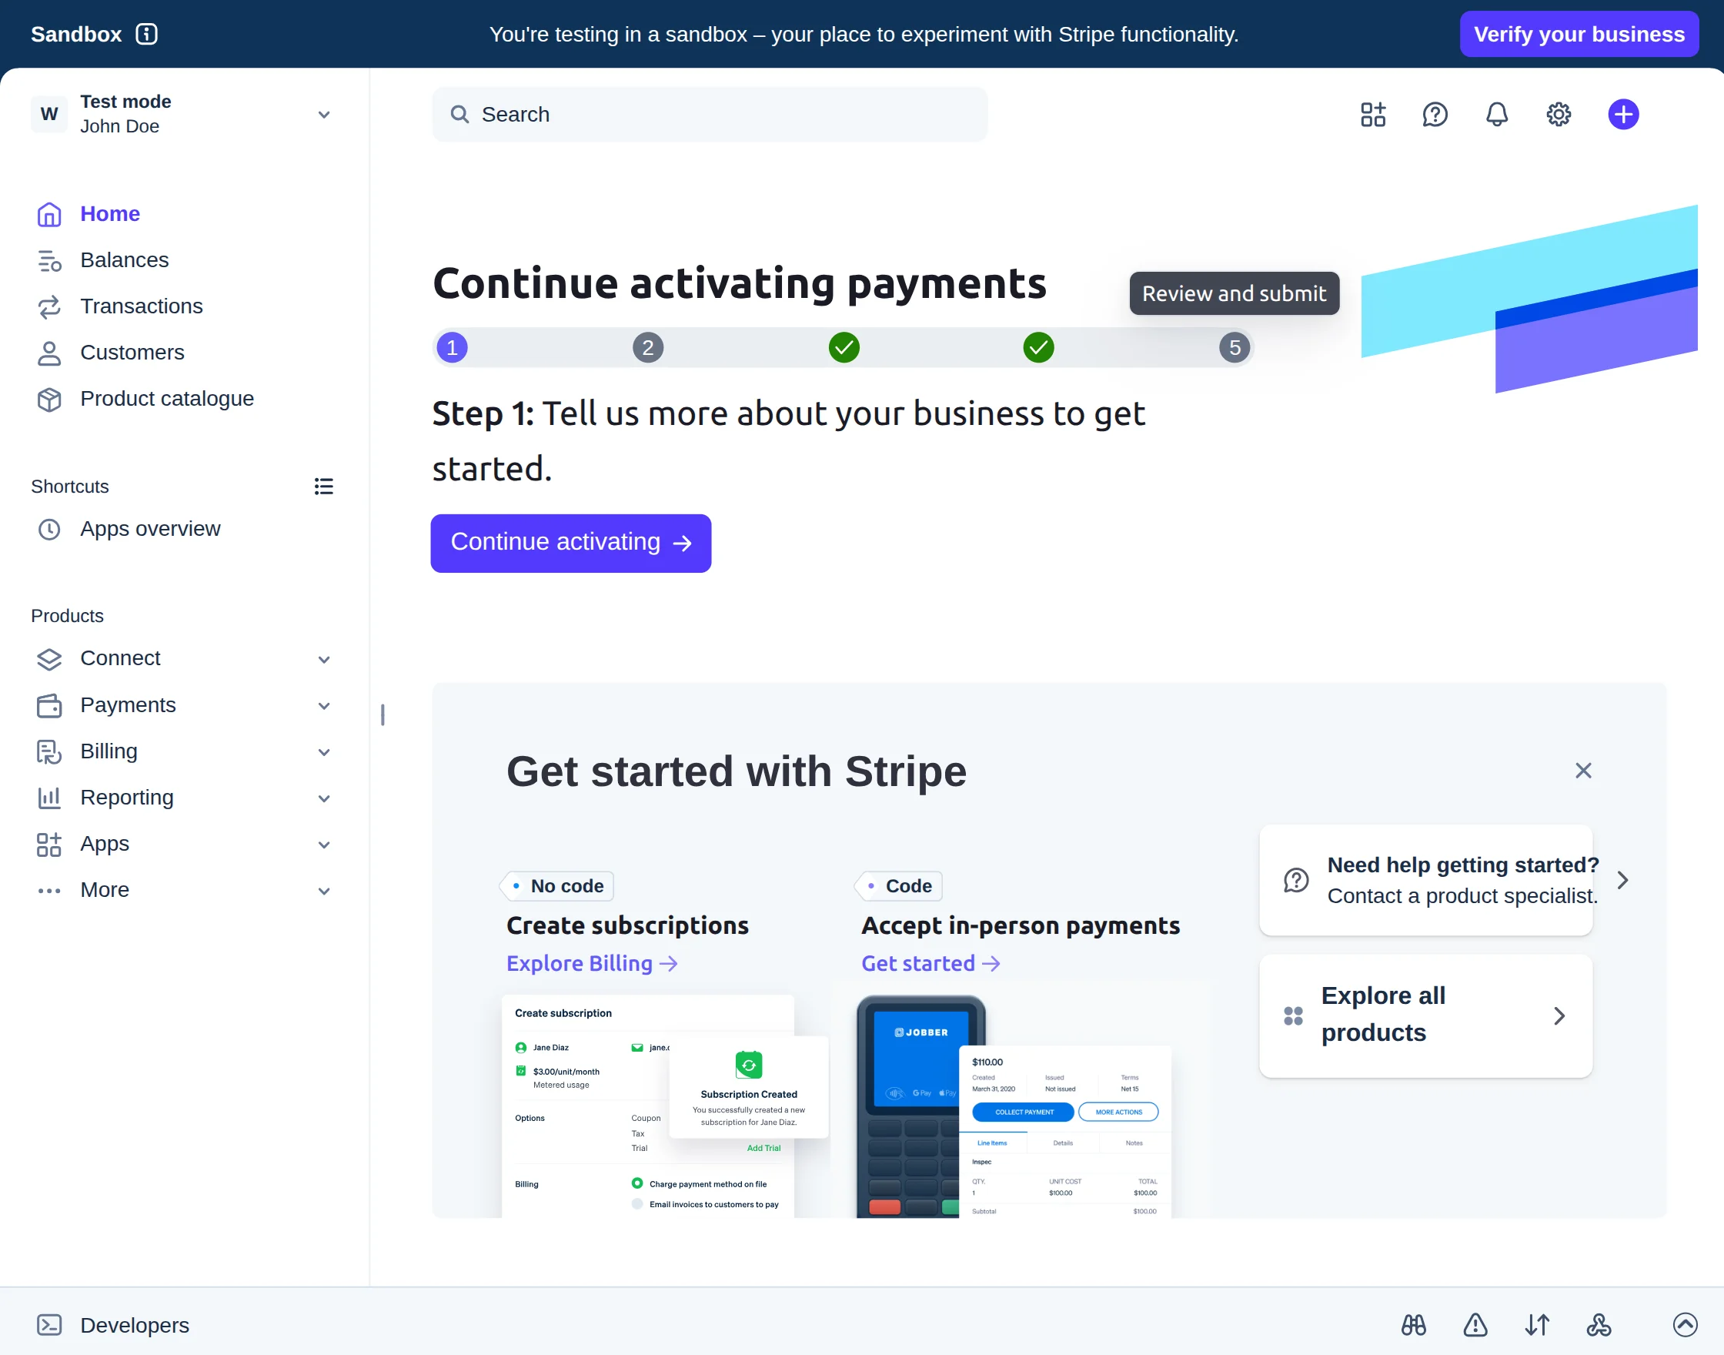Click the warning triangle errors icon
This screenshot has height=1355, width=1724.
click(1475, 1325)
